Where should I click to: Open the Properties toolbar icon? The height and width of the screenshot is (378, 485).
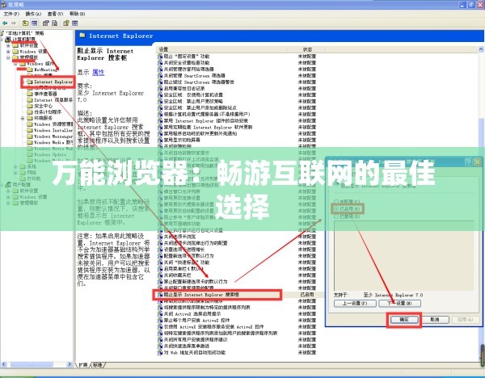[46, 23]
